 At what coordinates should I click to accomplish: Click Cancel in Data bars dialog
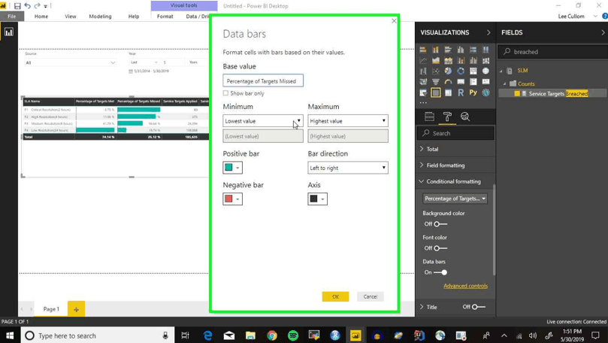pyautogui.click(x=371, y=296)
